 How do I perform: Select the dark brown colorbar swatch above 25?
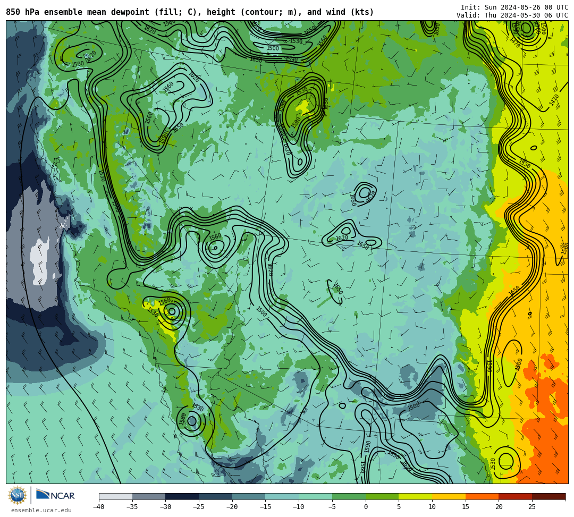click(548, 496)
